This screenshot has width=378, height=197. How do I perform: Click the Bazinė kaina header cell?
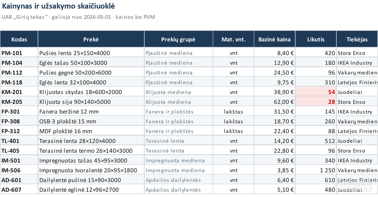(275, 39)
